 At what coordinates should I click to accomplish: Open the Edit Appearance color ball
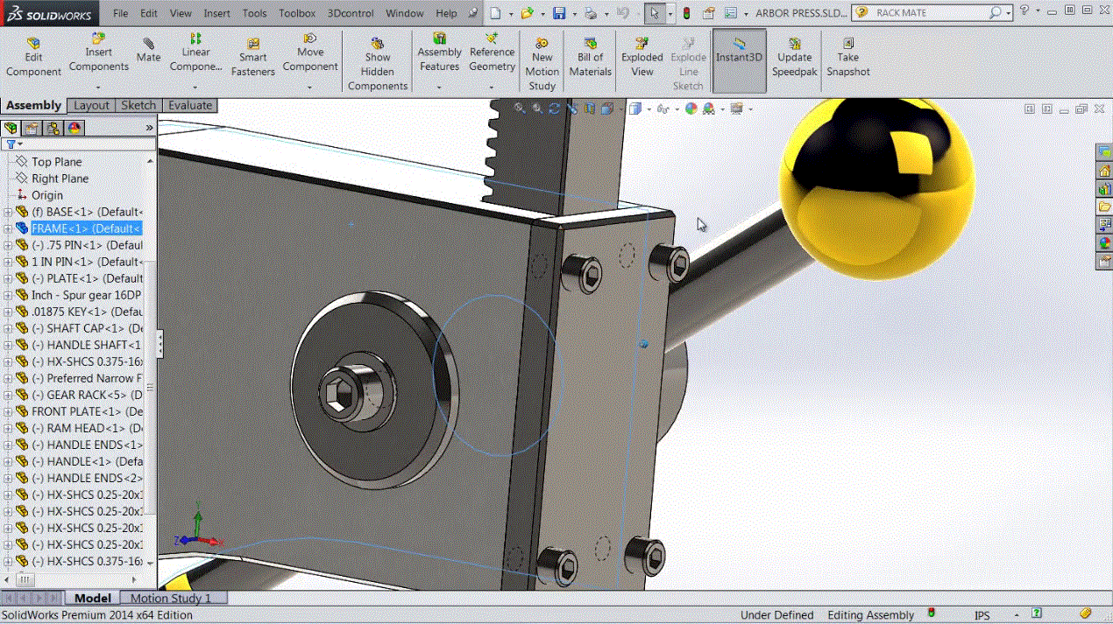[691, 109]
